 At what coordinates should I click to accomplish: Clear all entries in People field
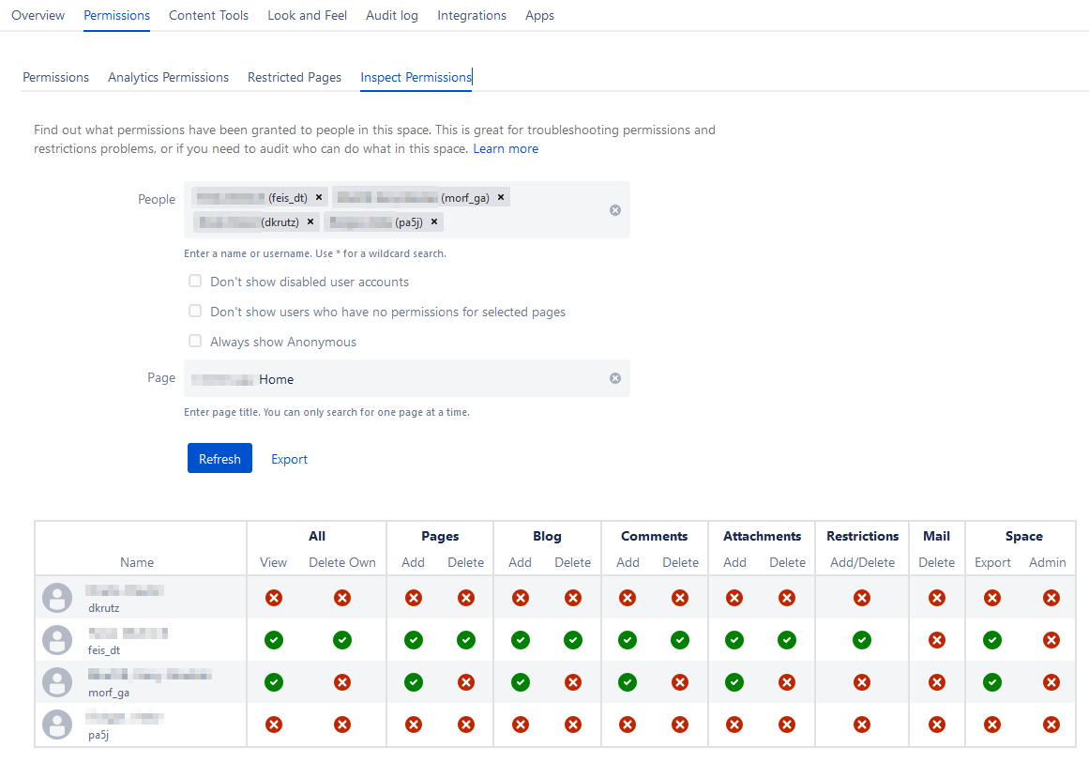615,210
